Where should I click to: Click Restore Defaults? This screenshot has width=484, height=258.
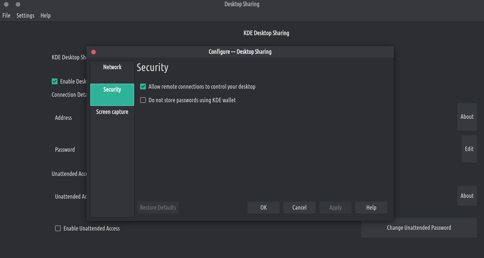[x=158, y=207]
